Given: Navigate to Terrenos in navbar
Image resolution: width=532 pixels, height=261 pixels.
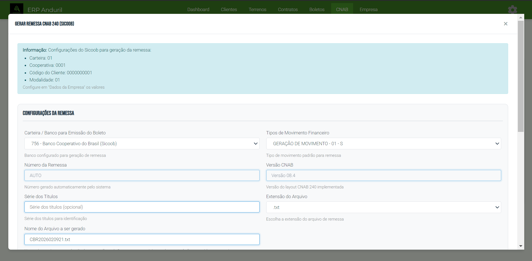Looking at the screenshot, I should click(x=257, y=9).
